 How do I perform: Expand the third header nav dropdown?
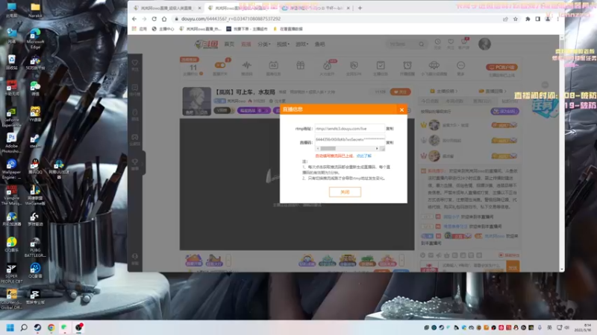tap(264, 44)
